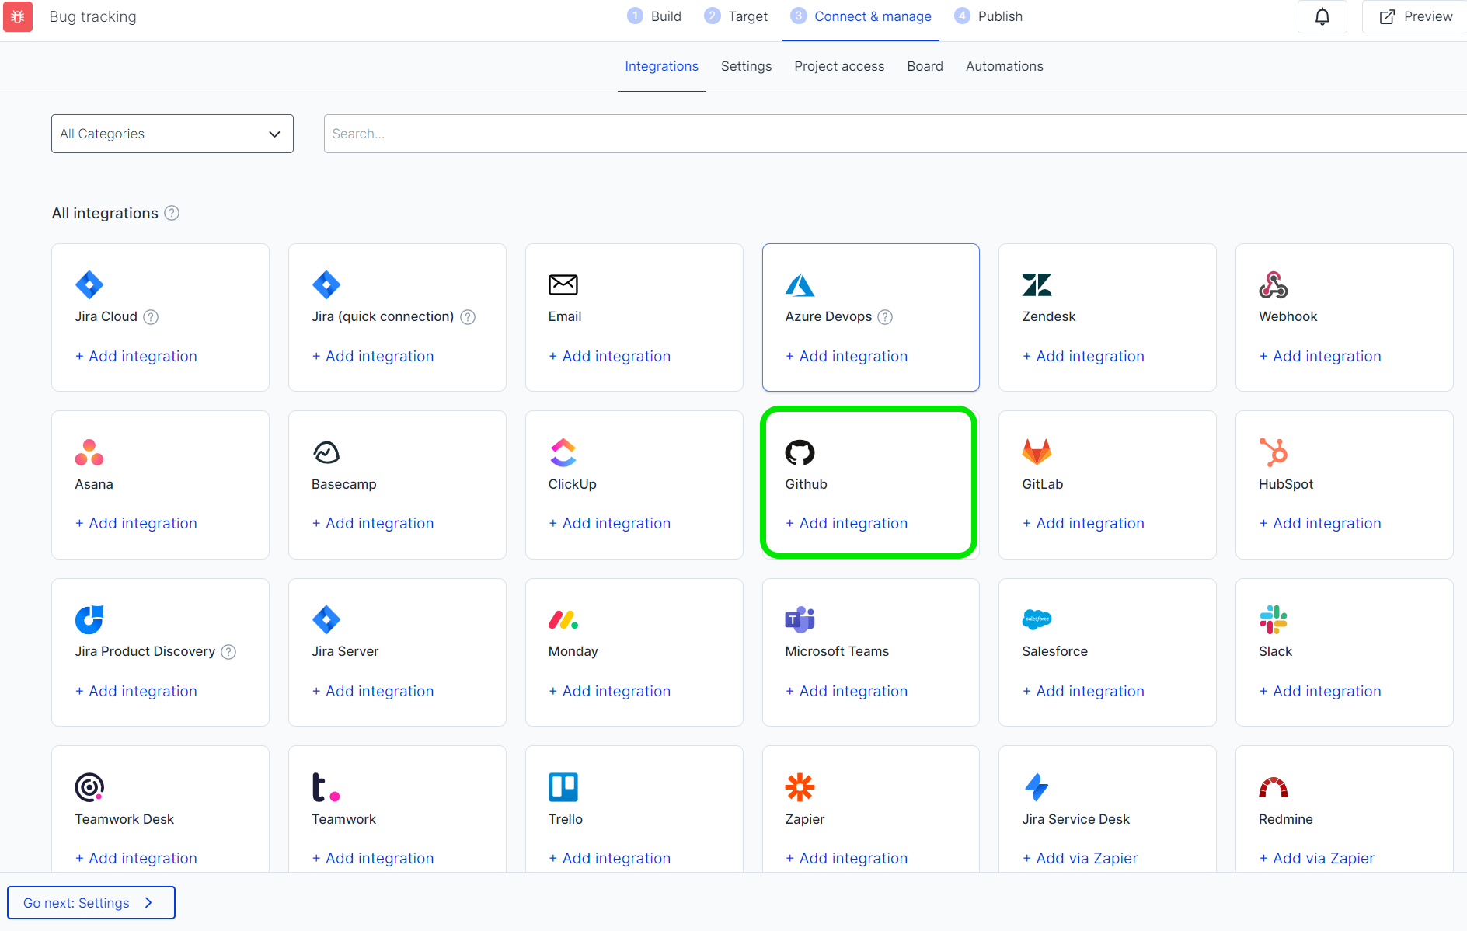The height and width of the screenshot is (931, 1467).
Task: Open the Automations tab
Action: pos(1005,66)
